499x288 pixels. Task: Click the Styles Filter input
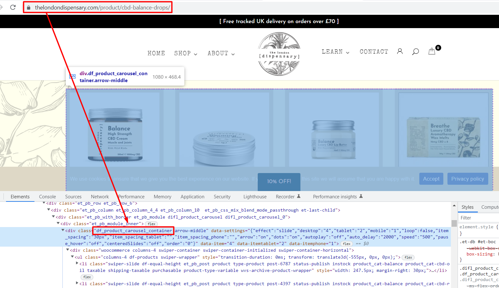tap(479, 218)
